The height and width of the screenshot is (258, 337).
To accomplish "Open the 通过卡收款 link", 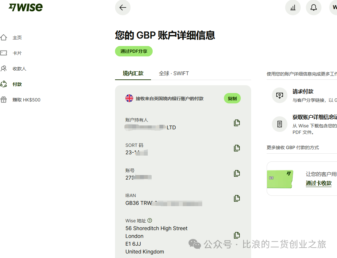I will click(319, 183).
